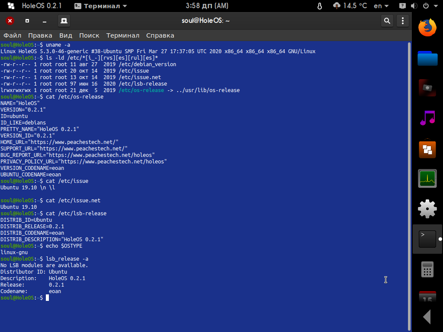Maximize the terminal window
This screenshot has width=443, height=332.
(x=27, y=21)
